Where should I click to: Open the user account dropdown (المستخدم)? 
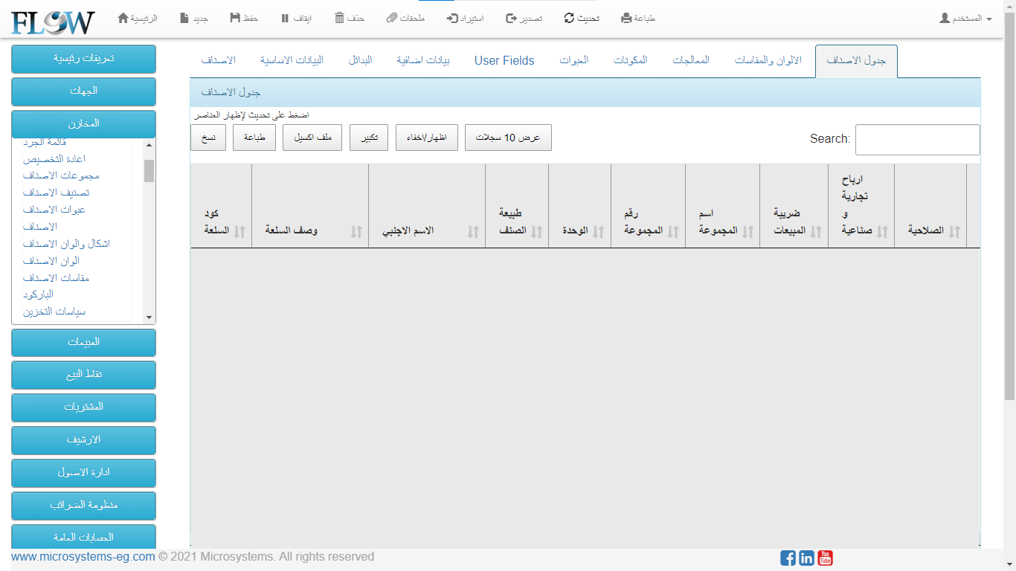tap(965, 18)
